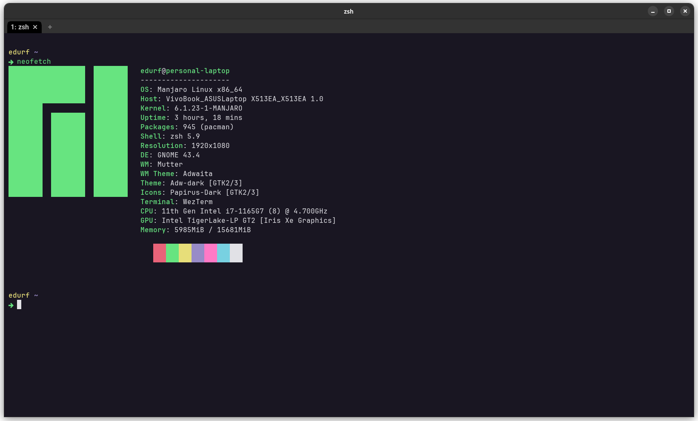Click the red color block
The width and height of the screenshot is (698, 421).
(x=160, y=253)
